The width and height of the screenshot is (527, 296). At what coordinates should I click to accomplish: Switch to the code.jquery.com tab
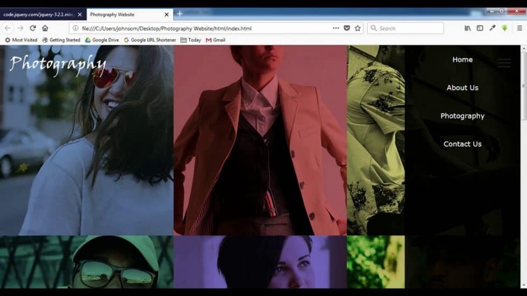coord(38,15)
